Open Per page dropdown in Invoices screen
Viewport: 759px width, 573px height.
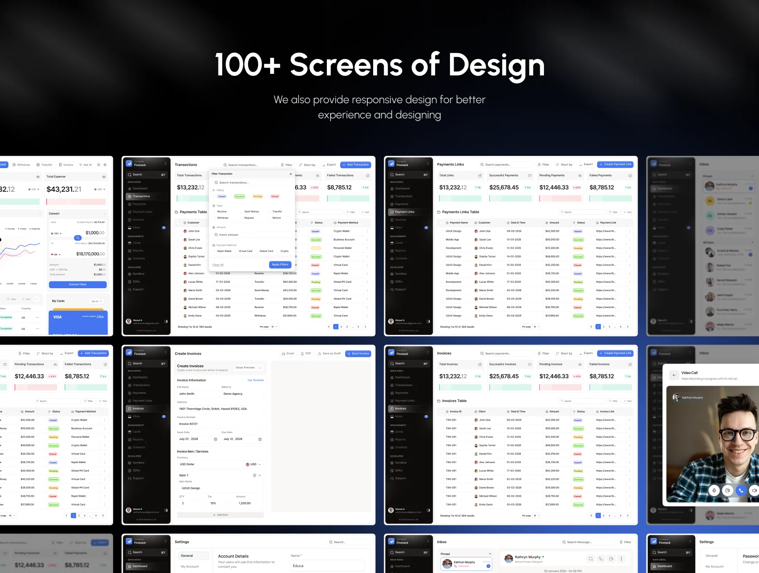[536, 515]
